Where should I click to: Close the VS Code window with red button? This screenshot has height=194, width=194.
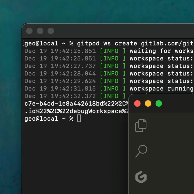[x=137, y=103]
